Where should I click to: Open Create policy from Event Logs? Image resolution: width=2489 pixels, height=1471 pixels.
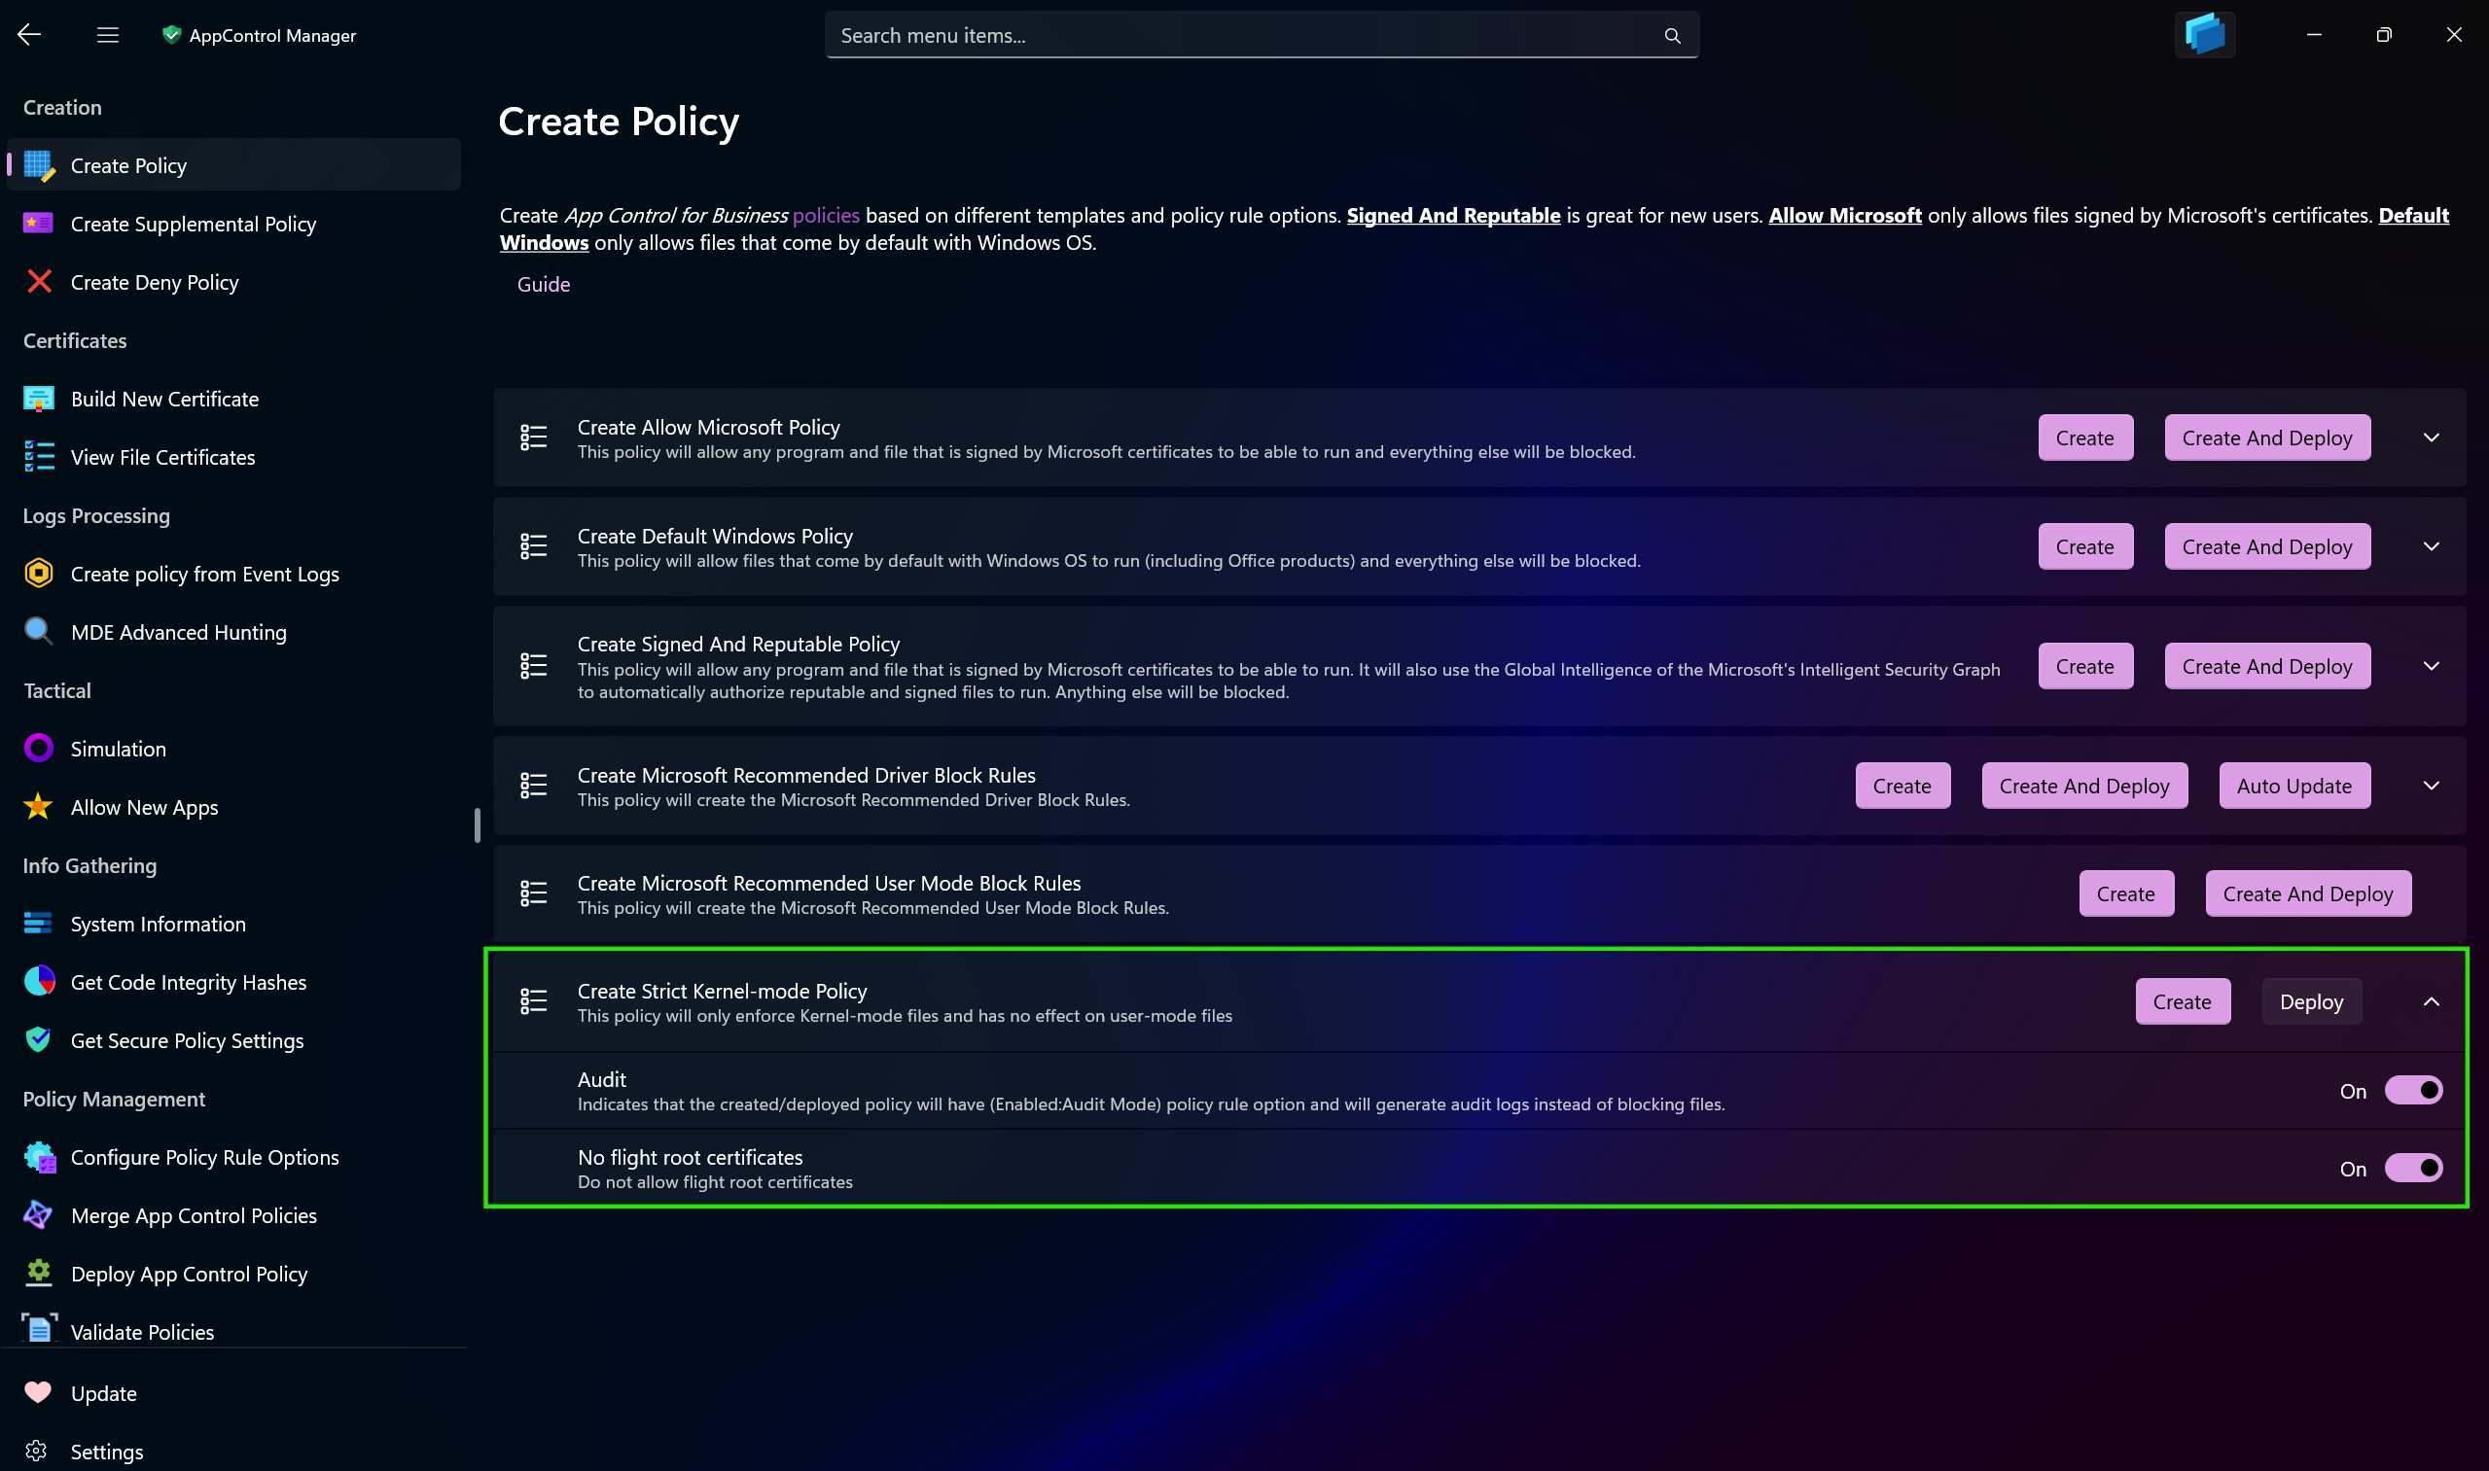coord(234,574)
